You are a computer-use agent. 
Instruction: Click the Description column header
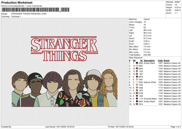149,61
